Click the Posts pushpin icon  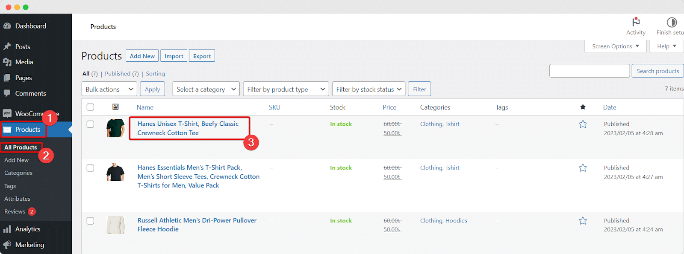point(7,46)
